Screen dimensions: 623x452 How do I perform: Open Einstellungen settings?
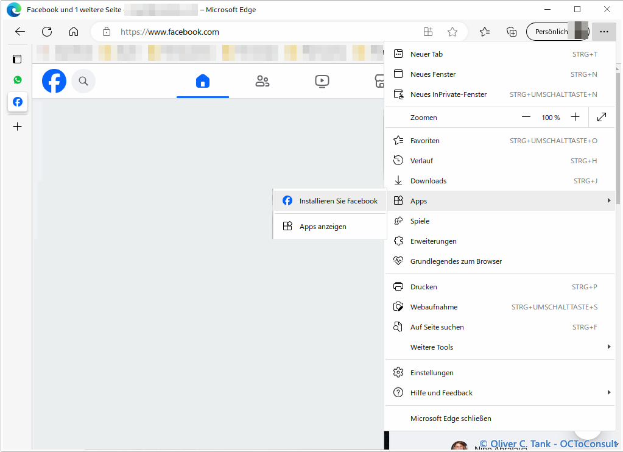point(500,373)
